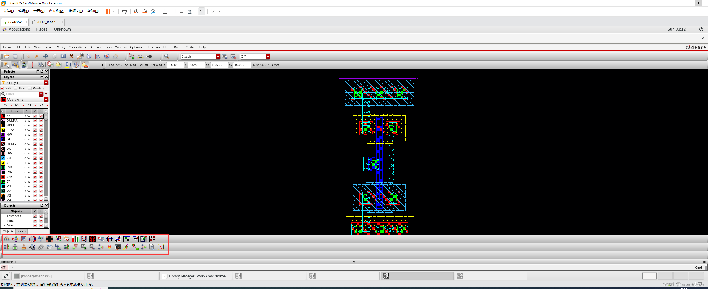Open the Applications menu in CentOS
The height and width of the screenshot is (289, 708).
[x=19, y=29]
